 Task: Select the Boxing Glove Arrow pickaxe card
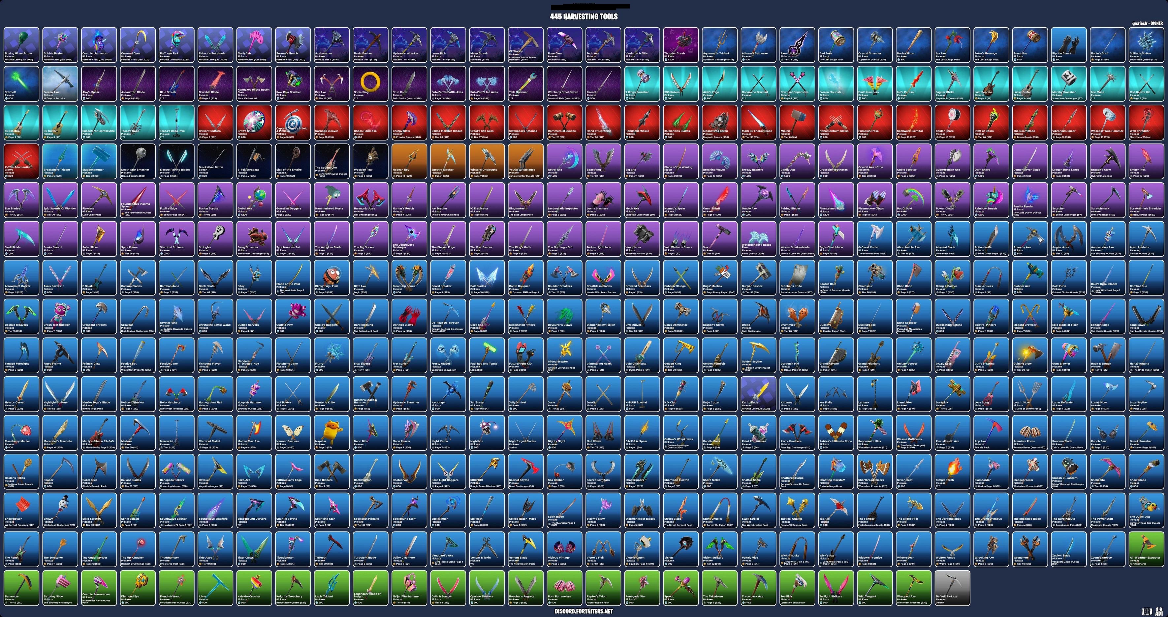tap(21, 45)
